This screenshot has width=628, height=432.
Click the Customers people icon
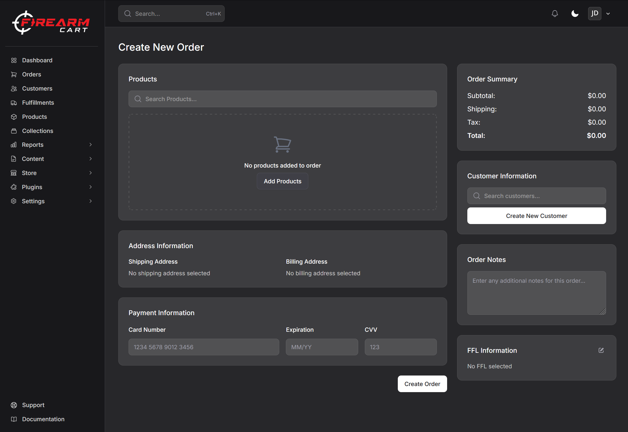click(x=14, y=89)
